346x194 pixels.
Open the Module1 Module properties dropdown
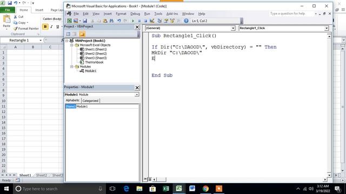[137, 95]
